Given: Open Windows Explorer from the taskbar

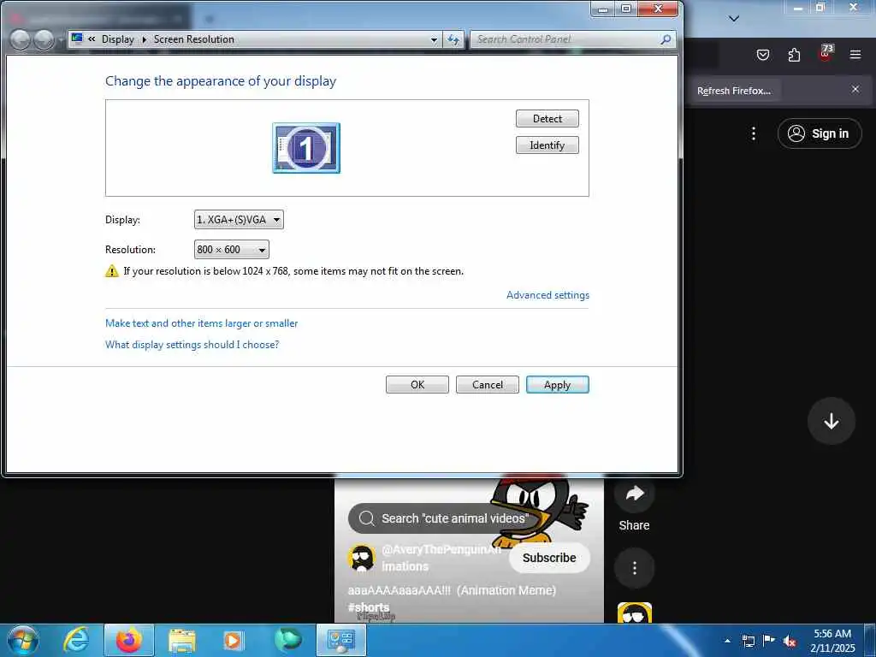Looking at the screenshot, I should tap(182, 640).
